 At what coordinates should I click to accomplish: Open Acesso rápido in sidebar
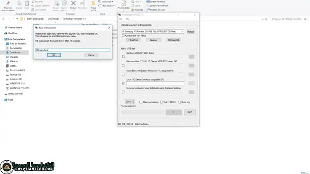point(15,28)
